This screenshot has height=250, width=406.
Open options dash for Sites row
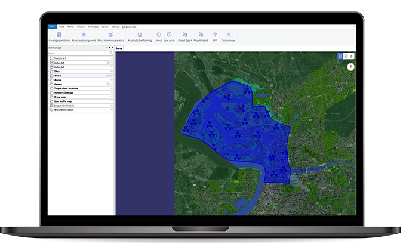112,71
